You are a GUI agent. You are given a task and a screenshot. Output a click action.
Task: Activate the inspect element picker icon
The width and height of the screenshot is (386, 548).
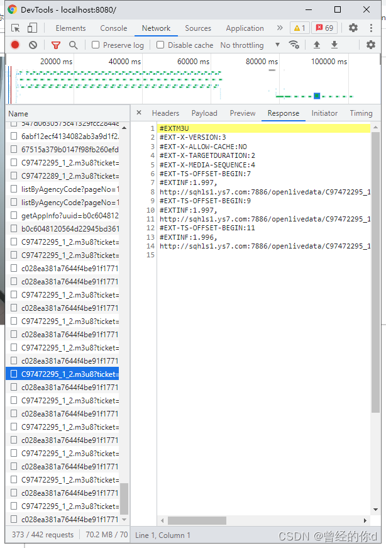[15, 28]
